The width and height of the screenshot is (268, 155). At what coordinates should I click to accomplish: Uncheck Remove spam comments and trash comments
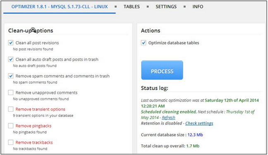[11, 76]
